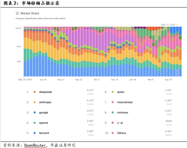Select the green openai legend dot
Image resolution: width=187 pixels, height=148 pixels.
click(x=35, y=123)
